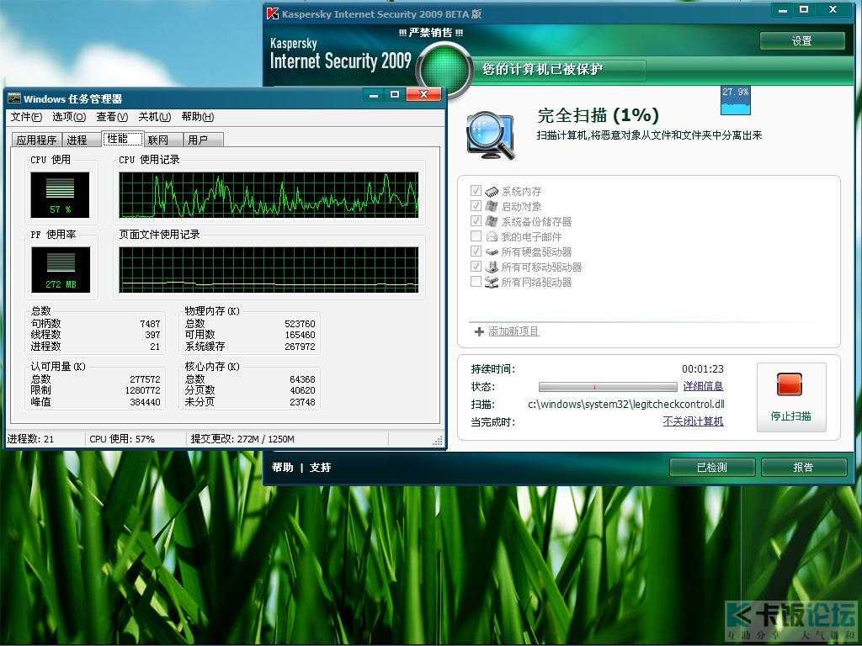Click the green protection status orb
This screenshot has height=646, width=862.
[444, 71]
